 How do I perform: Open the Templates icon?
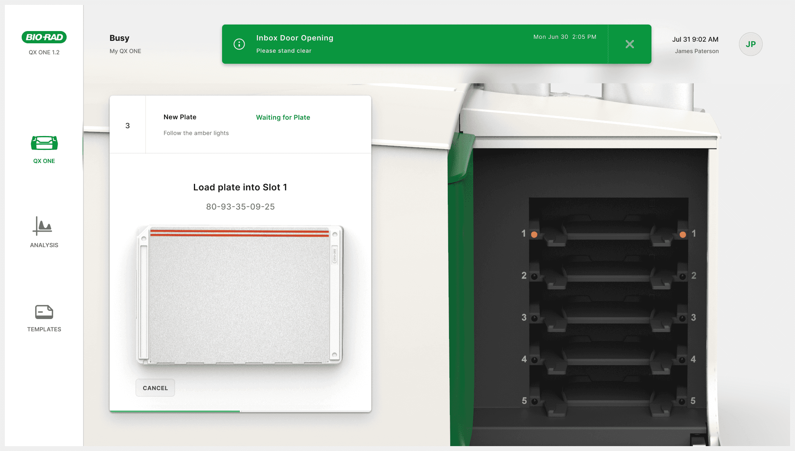click(x=44, y=312)
